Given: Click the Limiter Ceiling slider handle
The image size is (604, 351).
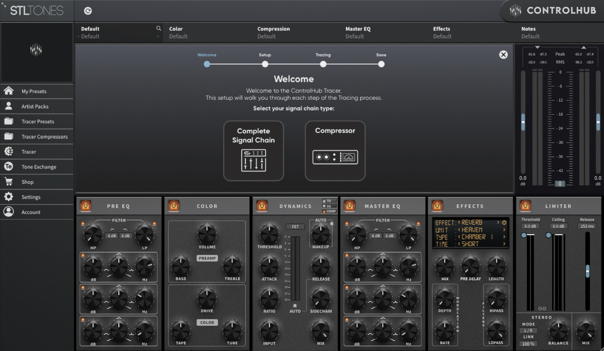Looking at the screenshot, I should tap(548, 235).
